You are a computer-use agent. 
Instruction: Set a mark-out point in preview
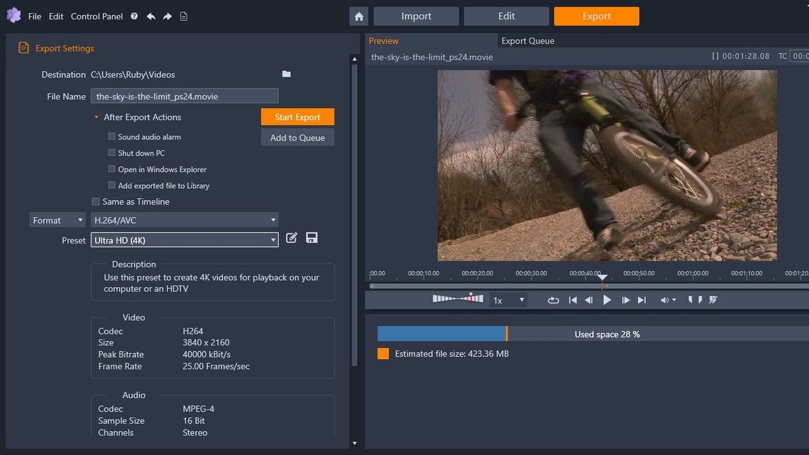(701, 299)
